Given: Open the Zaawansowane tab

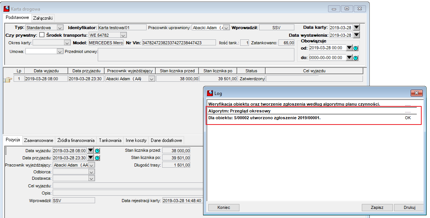Looking at the screenshot, I should coord(39,140).
